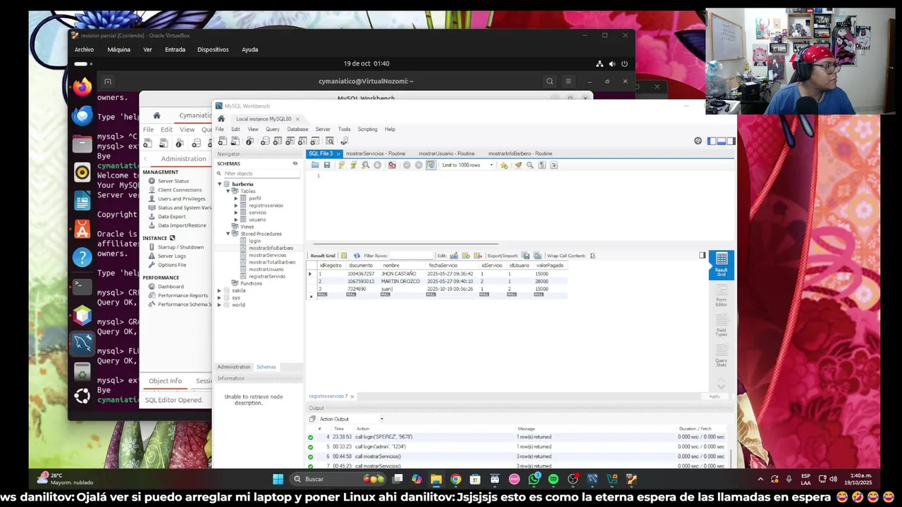
Task: Open the File menu in the front Workbench
Action: pyautogui.click(x=220, y=129)
